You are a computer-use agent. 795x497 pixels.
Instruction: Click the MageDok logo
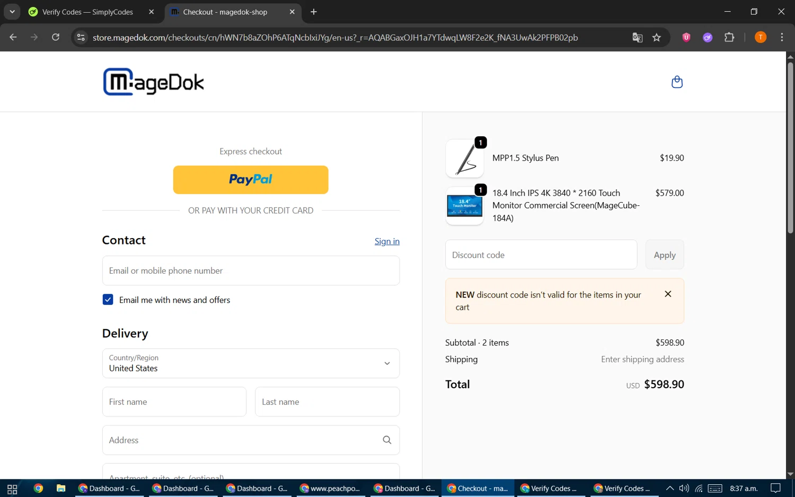pyautogui.click(x=154, y=82)
